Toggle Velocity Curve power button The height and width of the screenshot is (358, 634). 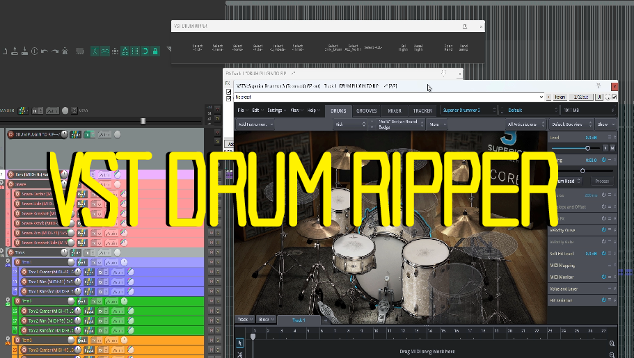603,230
